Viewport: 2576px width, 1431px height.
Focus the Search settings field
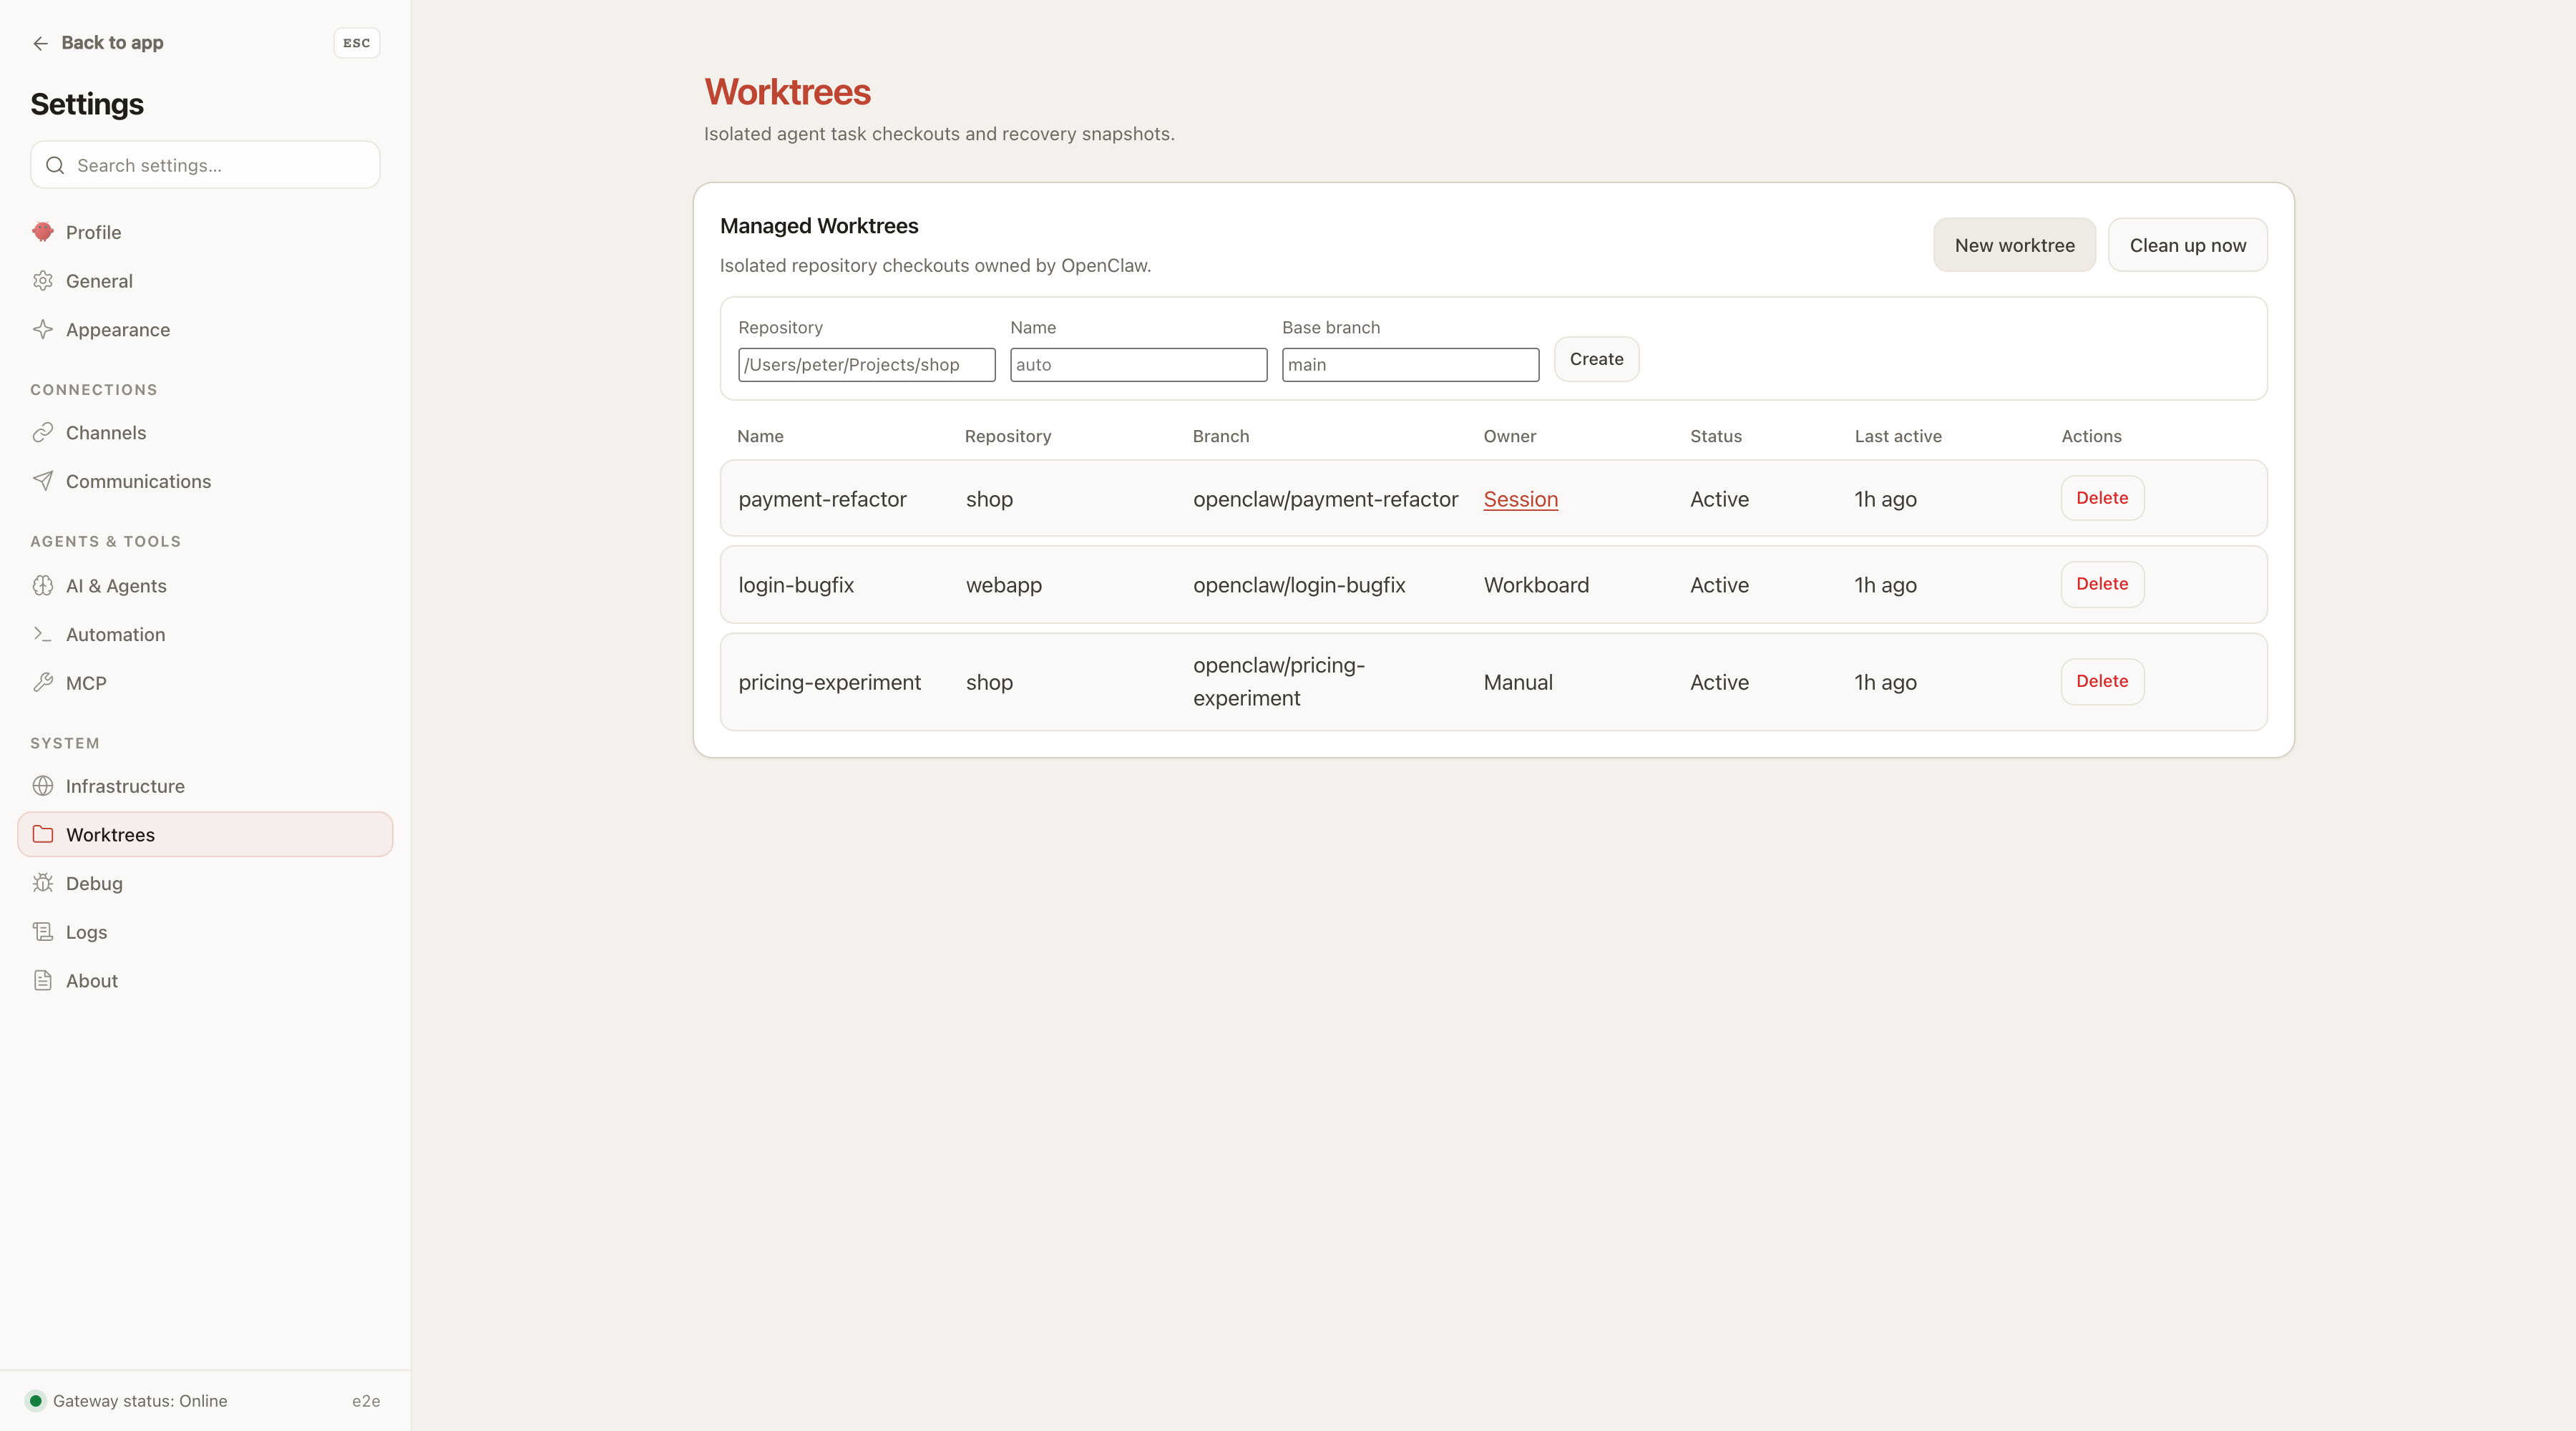[205, 165]
